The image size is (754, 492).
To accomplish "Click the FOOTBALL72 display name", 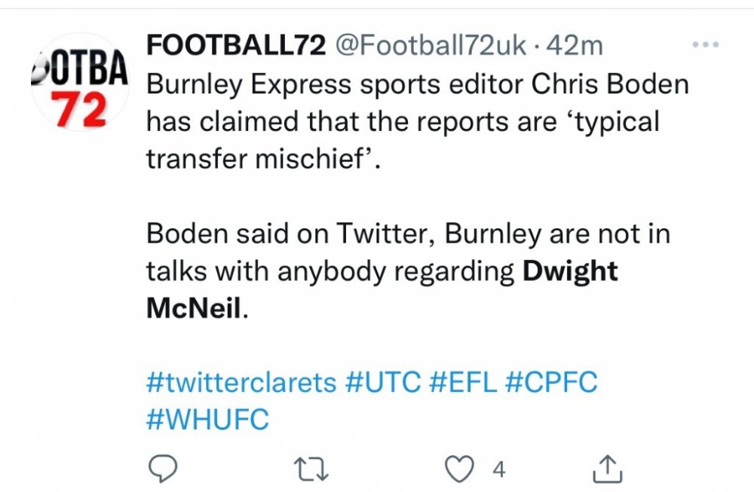I will click(235, 45).
